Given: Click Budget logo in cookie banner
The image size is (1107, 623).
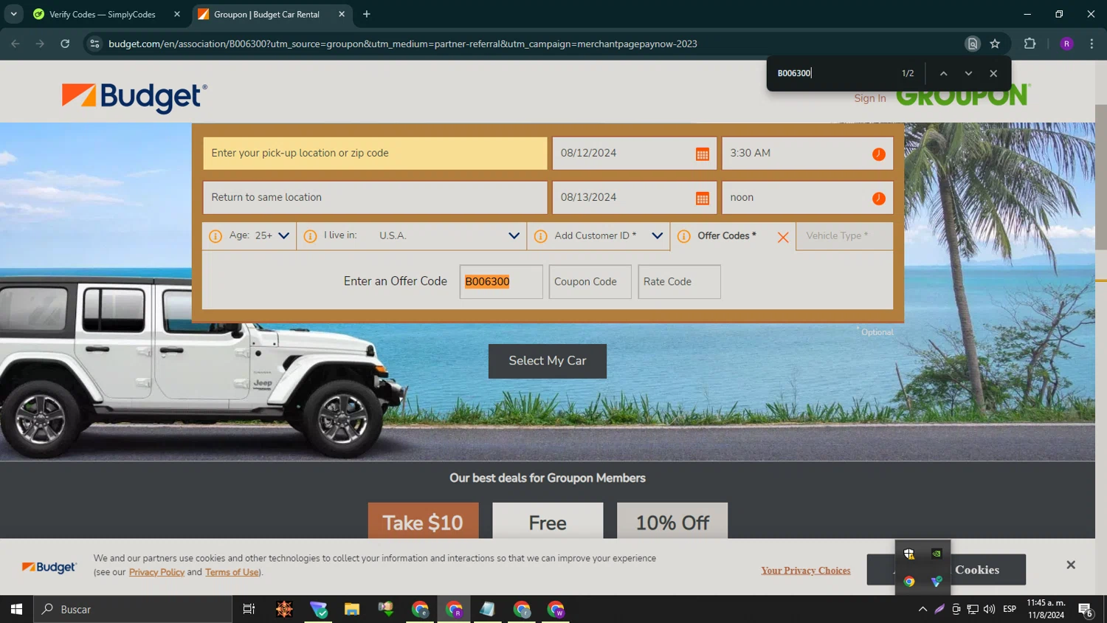Looking at the screenshot, I should click(49, 567).
